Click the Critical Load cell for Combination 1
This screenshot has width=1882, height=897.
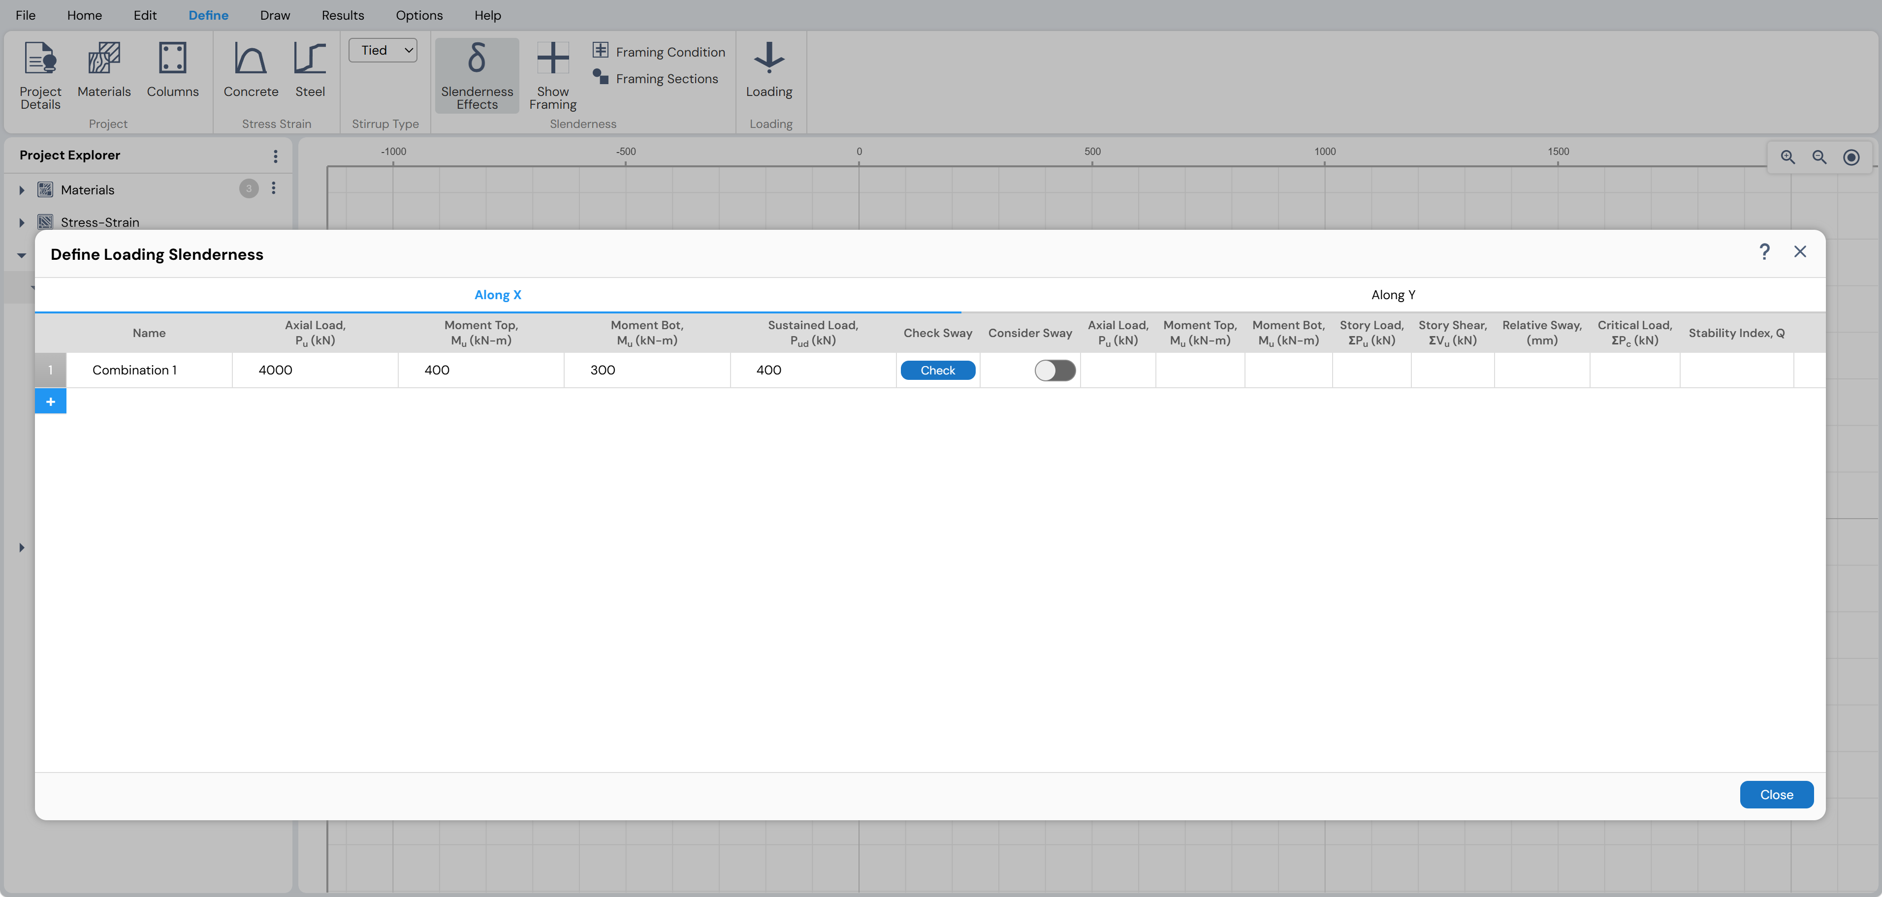1634,371
